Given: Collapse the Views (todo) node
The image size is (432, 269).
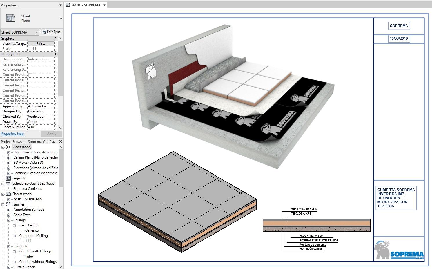Looking at the screenshot, I should [x=3, y=147].
